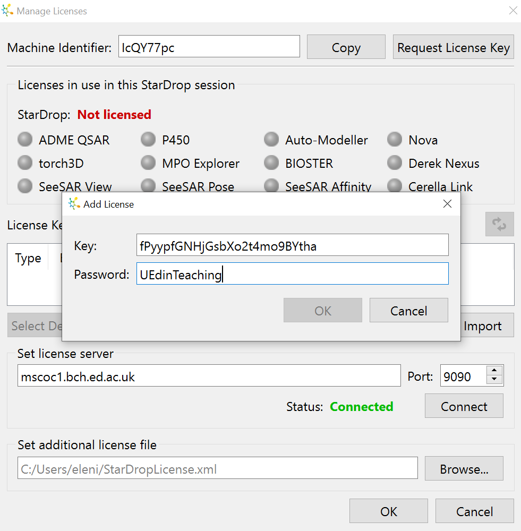Click the MPO Explorer status indicator

(148, 162)
